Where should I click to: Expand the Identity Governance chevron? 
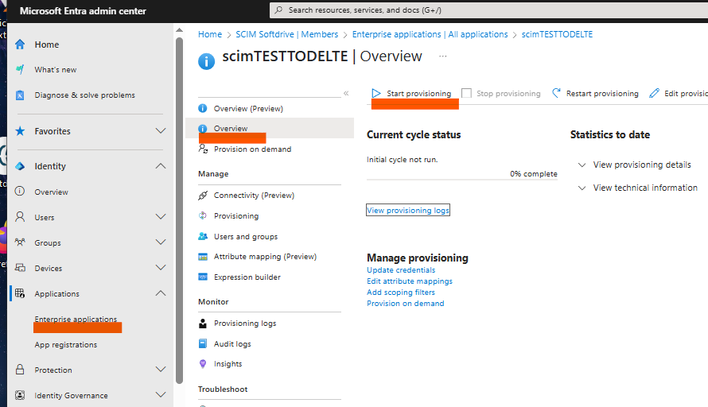[160, 395]
